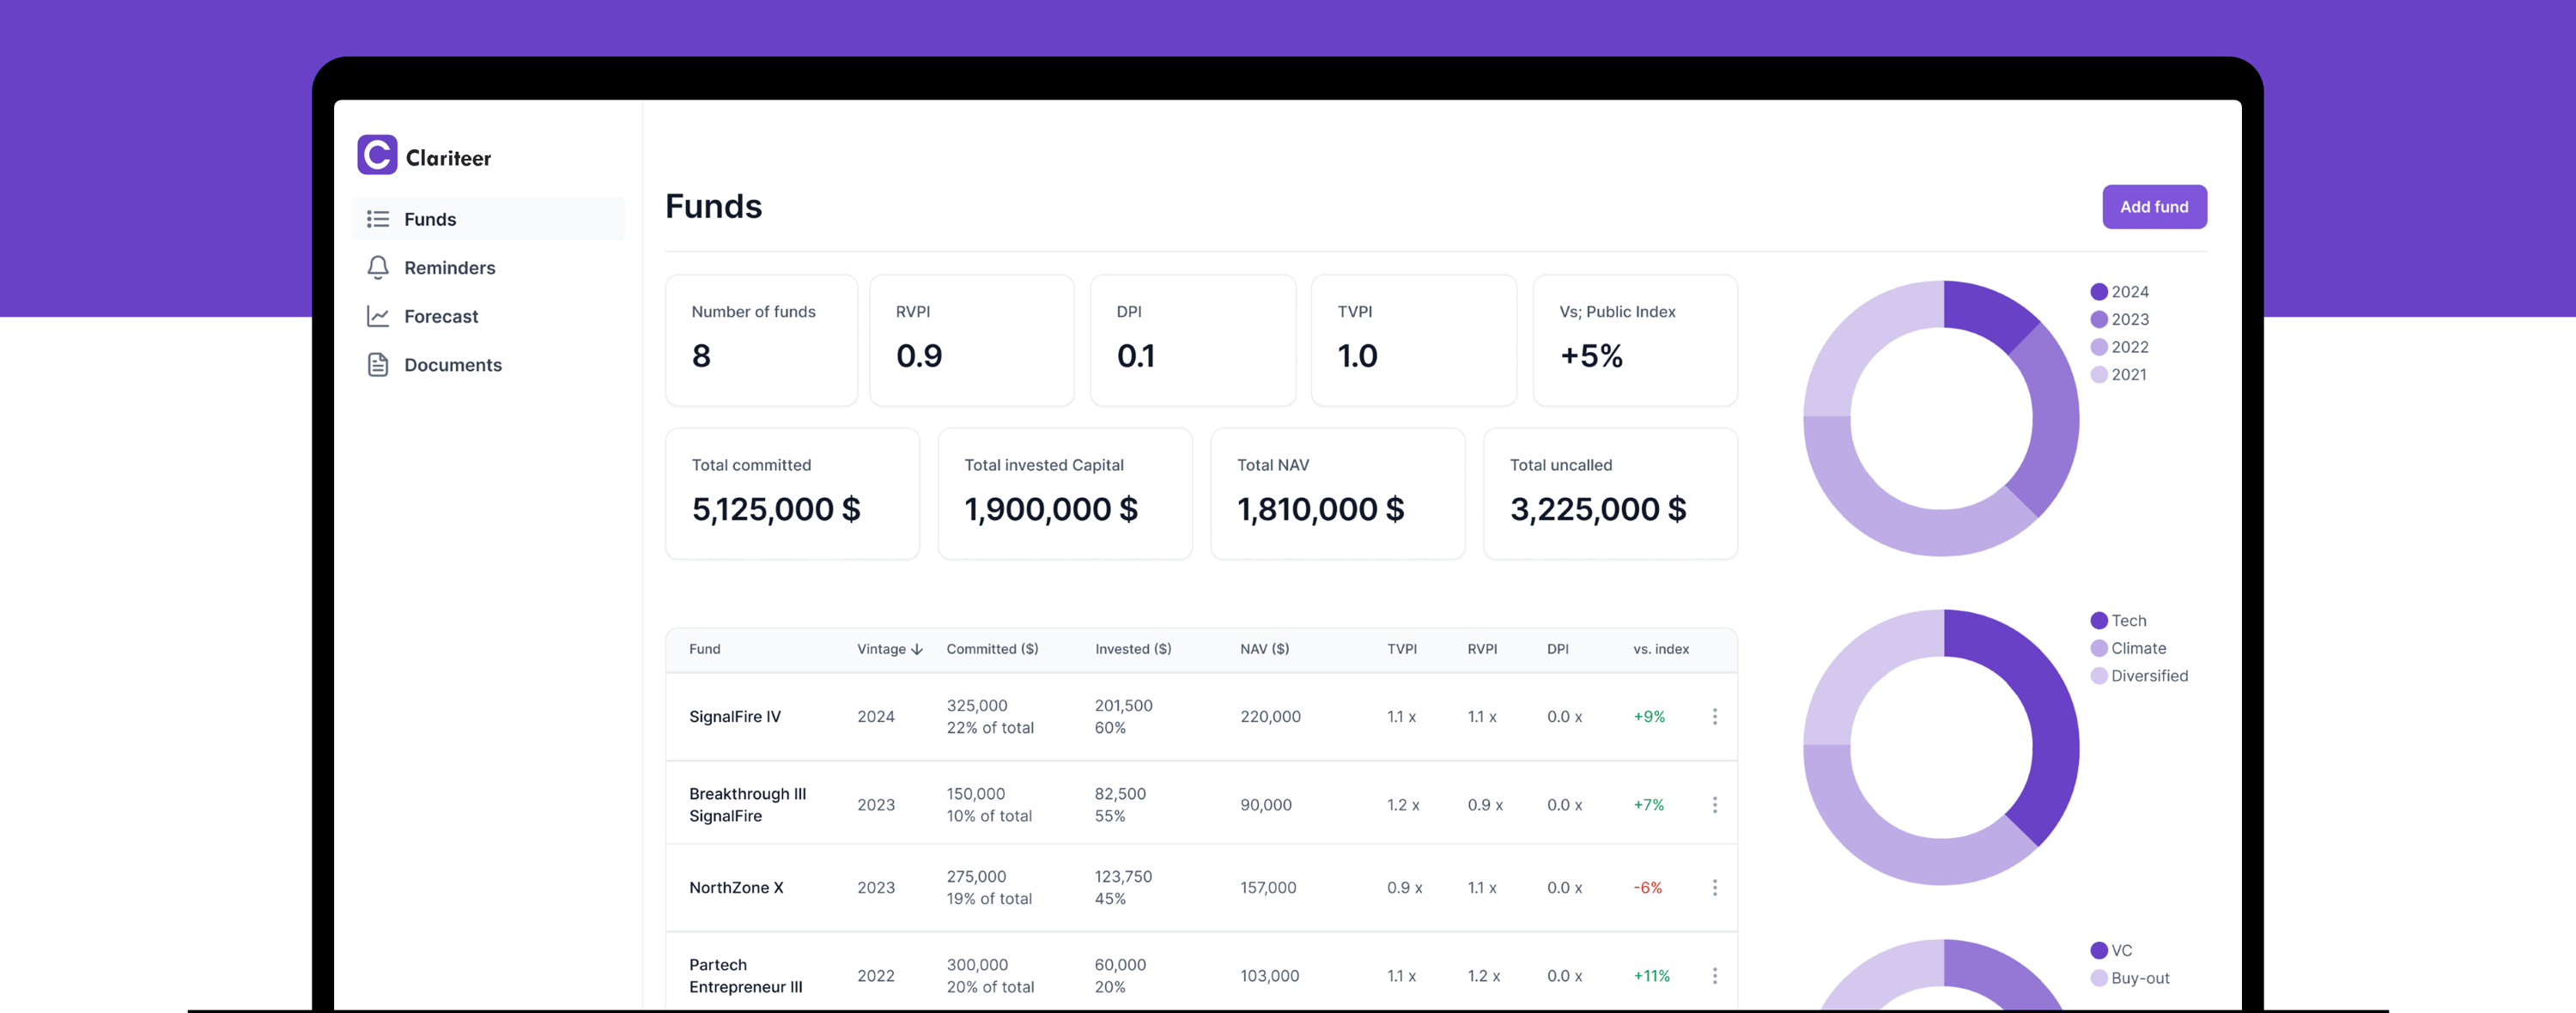
Task: Click the 2022 legend color dot
Action: coord(2099,347)
